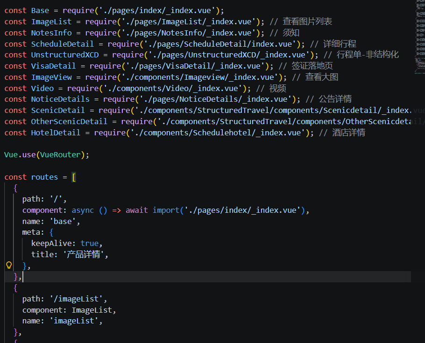Click the path string './components/Schedulehotel/_index.vue'
This screenshot has width=425, height=343.
click(218, 133)
